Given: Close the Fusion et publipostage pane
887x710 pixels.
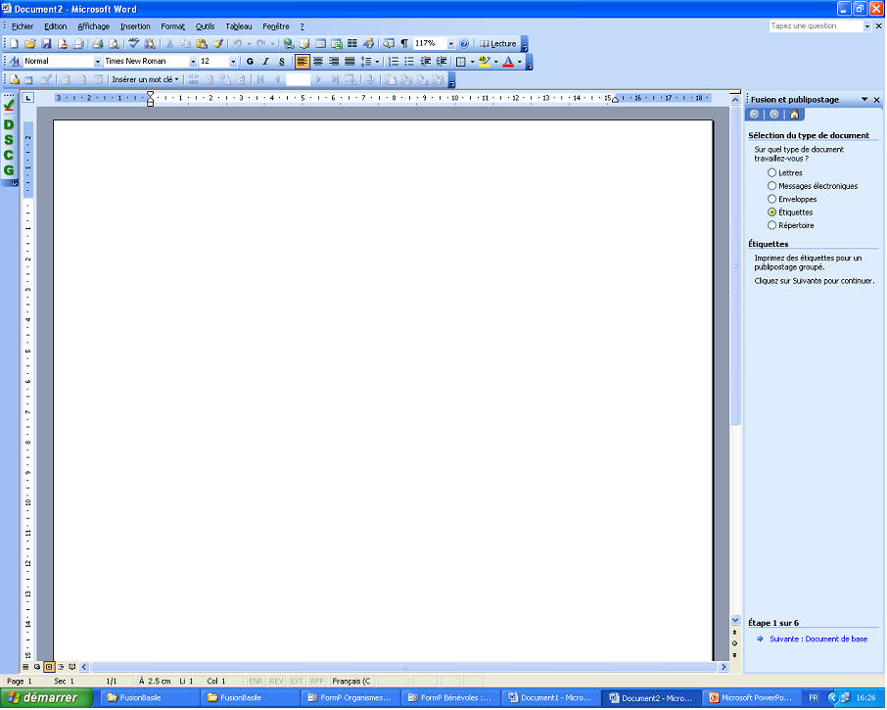Looking at the screenshot, I should pyautogui.click(x=877, y=100).
